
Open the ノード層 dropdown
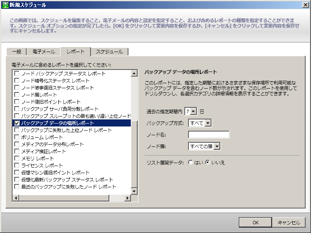[x=217, y=146]
